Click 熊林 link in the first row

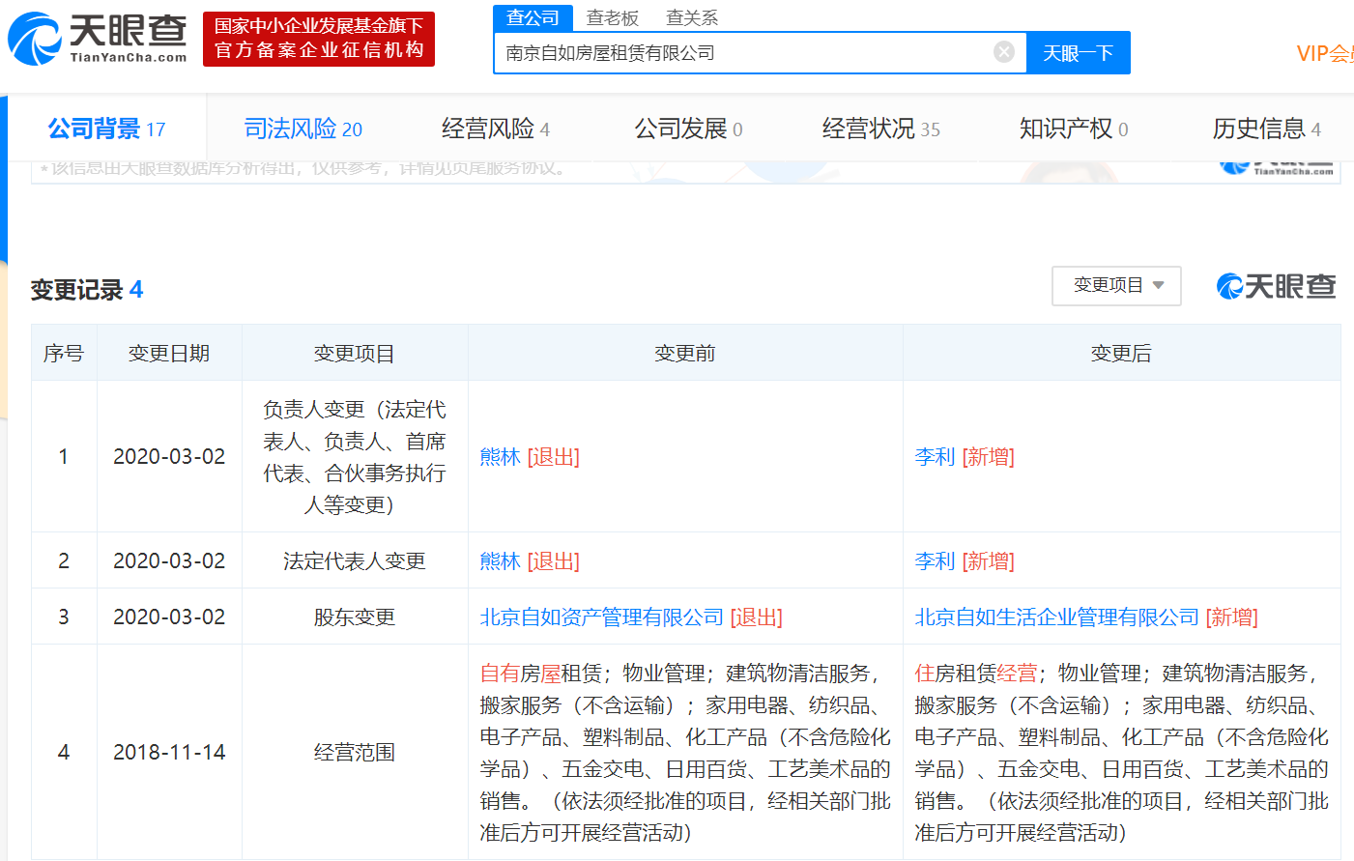pos(500,457)
